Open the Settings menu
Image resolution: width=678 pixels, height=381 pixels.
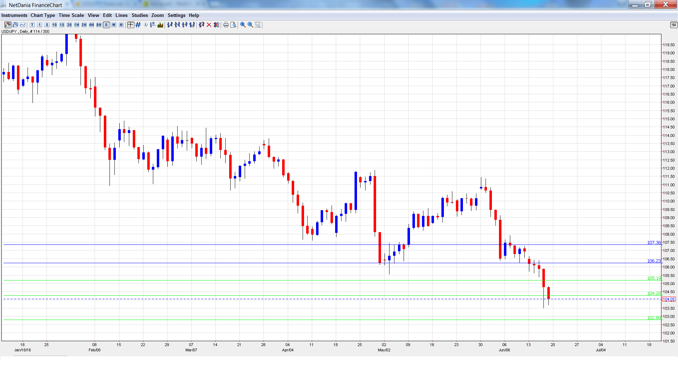[176, 15]
